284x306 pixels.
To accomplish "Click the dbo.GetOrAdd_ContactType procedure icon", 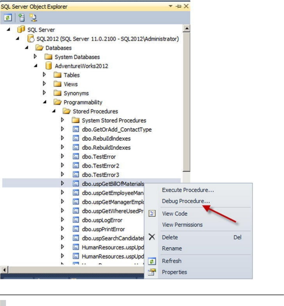I will tap(76, 129).
